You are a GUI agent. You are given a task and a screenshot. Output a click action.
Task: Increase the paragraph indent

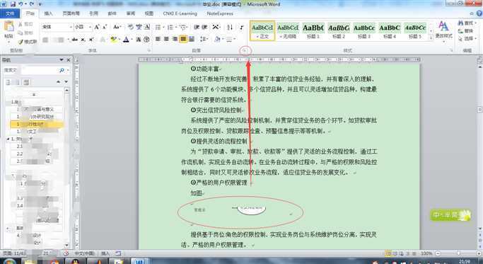[204, 28]
